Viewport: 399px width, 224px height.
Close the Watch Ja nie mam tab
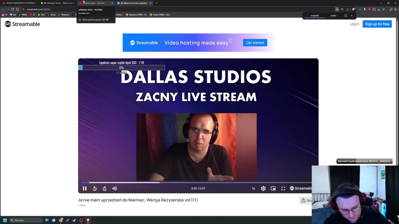click(x=151, y=3)
